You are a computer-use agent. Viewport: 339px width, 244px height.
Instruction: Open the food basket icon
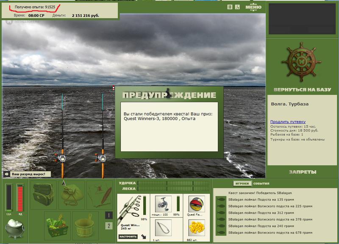click(57, 226)
